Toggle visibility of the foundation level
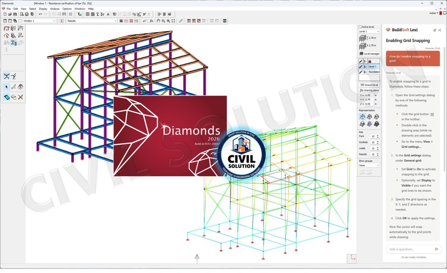The height and width of the screenshot is (273, 447). (x=365, y=72)
